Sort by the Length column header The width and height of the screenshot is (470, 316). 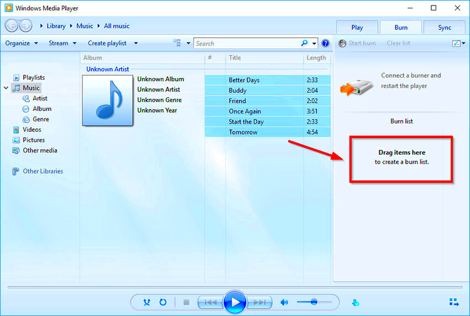(x=317, y=58)
